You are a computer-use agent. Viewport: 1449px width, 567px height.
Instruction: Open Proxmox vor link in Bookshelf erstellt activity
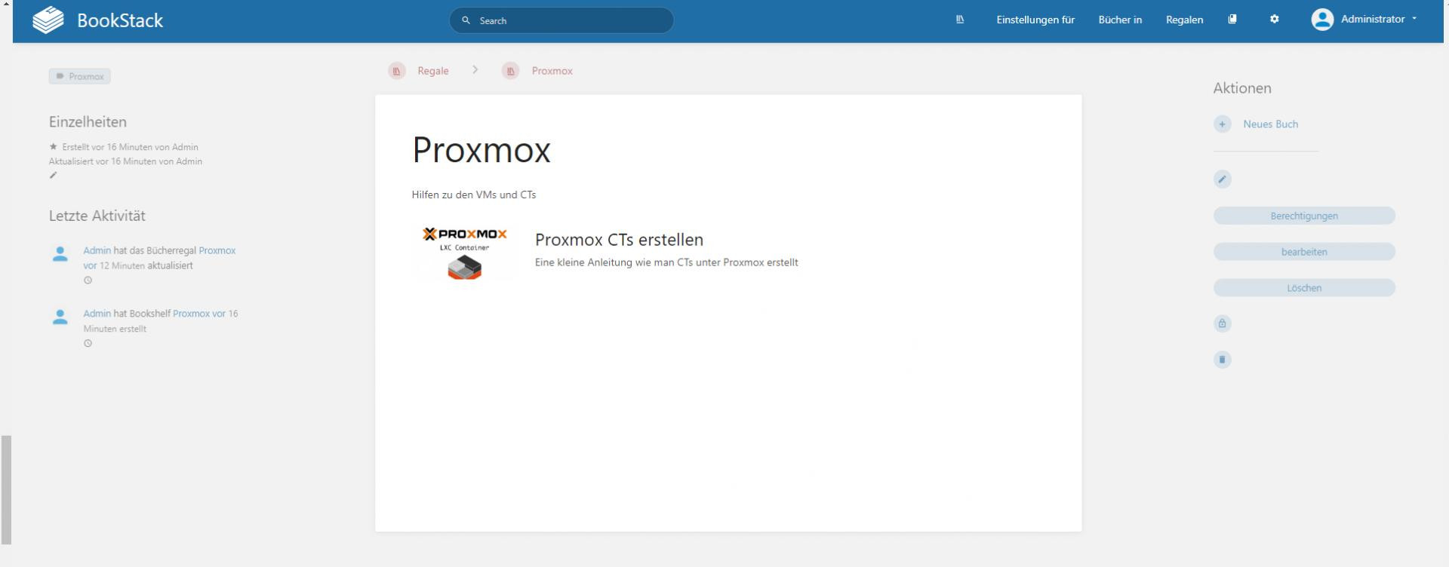click(199, 314)
